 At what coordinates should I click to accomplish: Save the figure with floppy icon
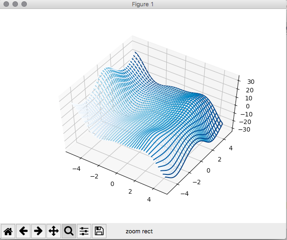[x=99, y=231]
